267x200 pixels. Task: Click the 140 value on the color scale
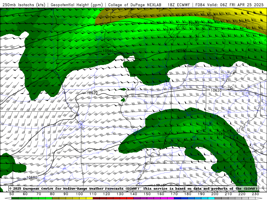133,194
